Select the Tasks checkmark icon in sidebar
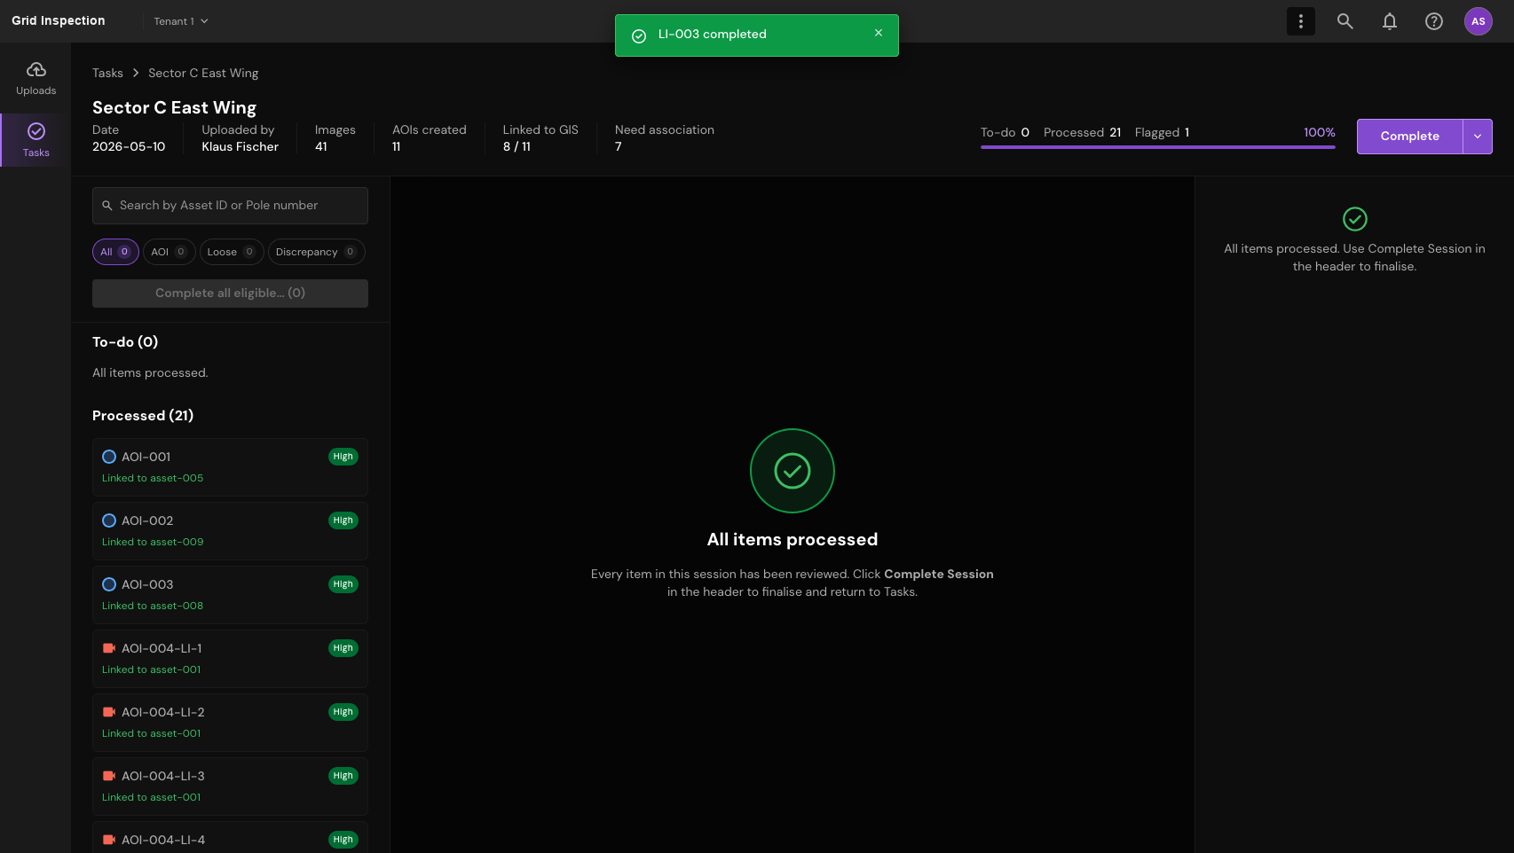 [36, 131]
